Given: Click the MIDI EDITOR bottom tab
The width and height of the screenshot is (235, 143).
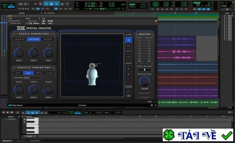Looking at the screenshot, I should 7,141.
